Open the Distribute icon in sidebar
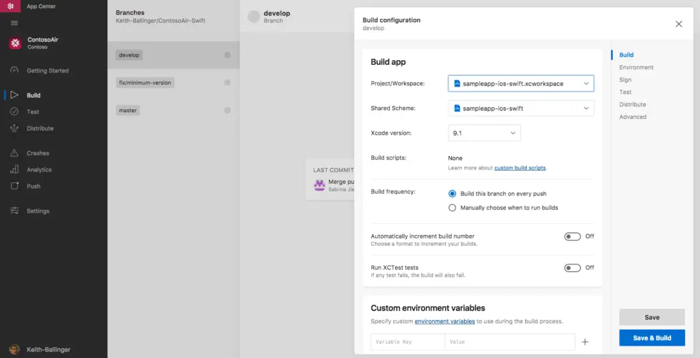700x358 pixels. click(14, 128)
